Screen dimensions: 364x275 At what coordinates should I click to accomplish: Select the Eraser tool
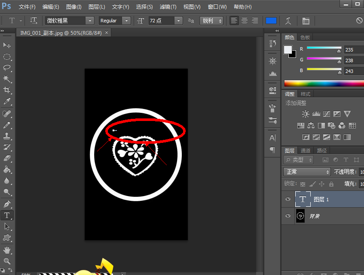click(7, 158)
